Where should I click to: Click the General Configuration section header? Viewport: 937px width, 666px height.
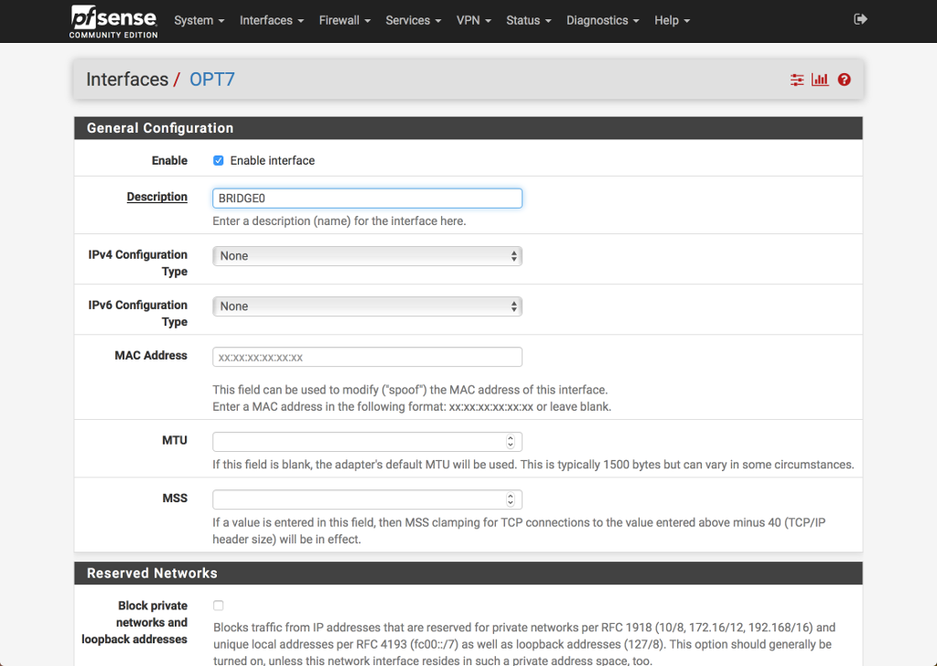[468, 128]
